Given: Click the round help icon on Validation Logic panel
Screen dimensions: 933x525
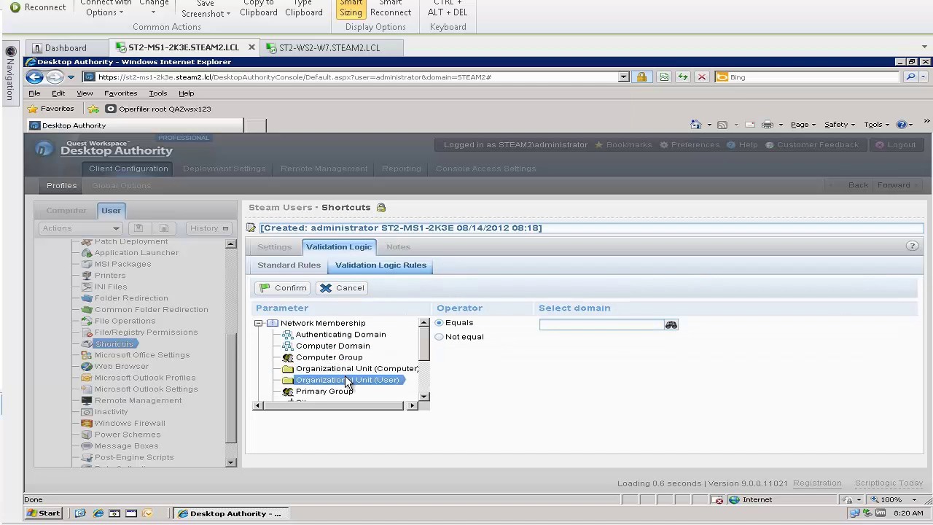Looking at the screenshot, I should 912,246.
